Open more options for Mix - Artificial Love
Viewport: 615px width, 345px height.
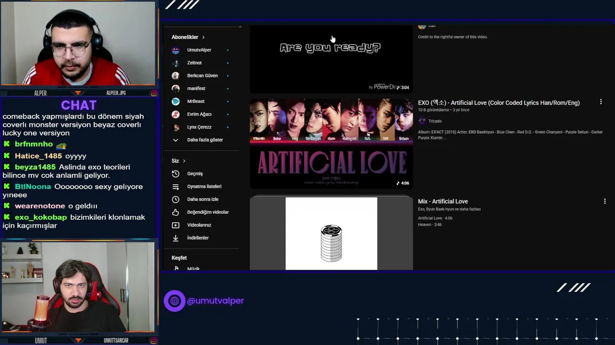[x=604, y=201]
